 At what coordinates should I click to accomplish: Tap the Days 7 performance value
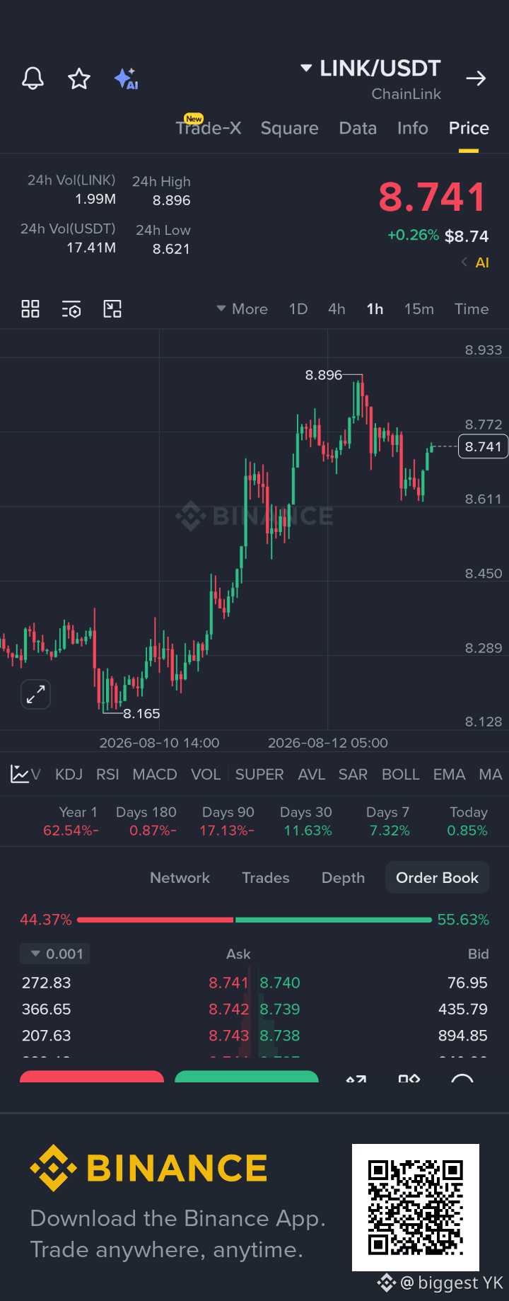pos(390,831)
